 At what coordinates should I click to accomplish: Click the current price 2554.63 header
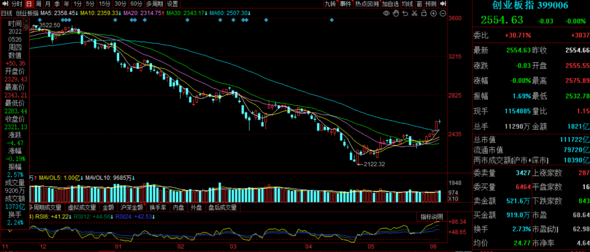pos(501,20)
